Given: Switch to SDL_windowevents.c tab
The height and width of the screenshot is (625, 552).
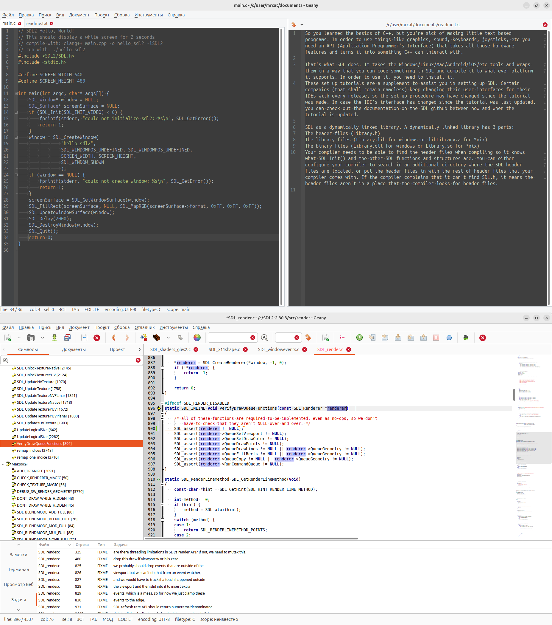Looking at the screenshot, I should click(x=278, y=349).
